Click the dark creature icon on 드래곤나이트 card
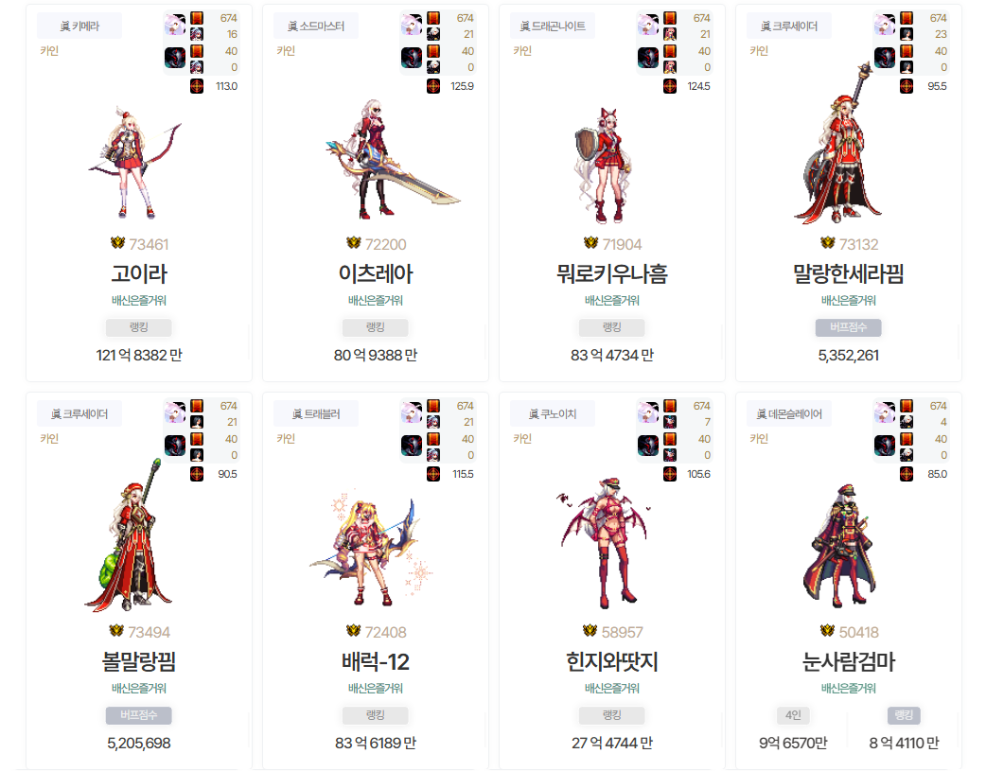The width and height of the screenshot is (986, 771). click(648, 57)
